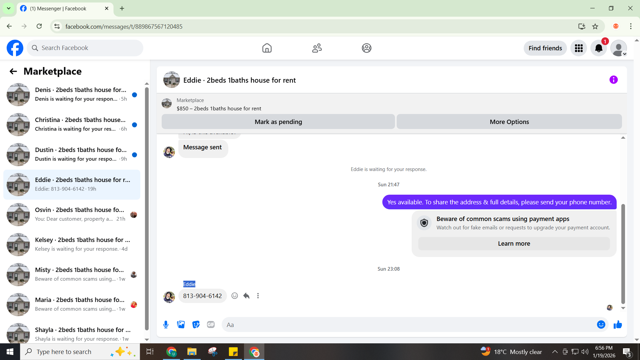Open notifications bell icon

(x=599, y=48)
